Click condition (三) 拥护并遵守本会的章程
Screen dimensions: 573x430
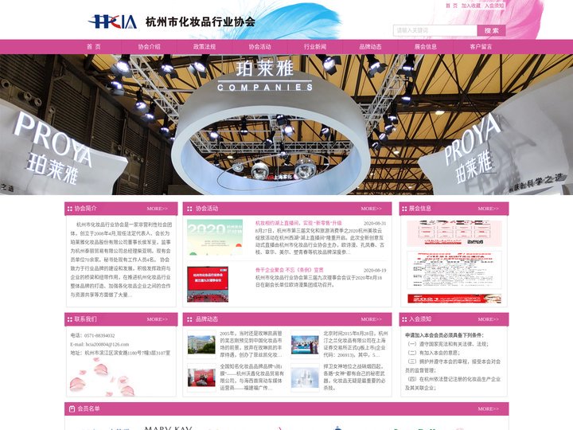453,365
